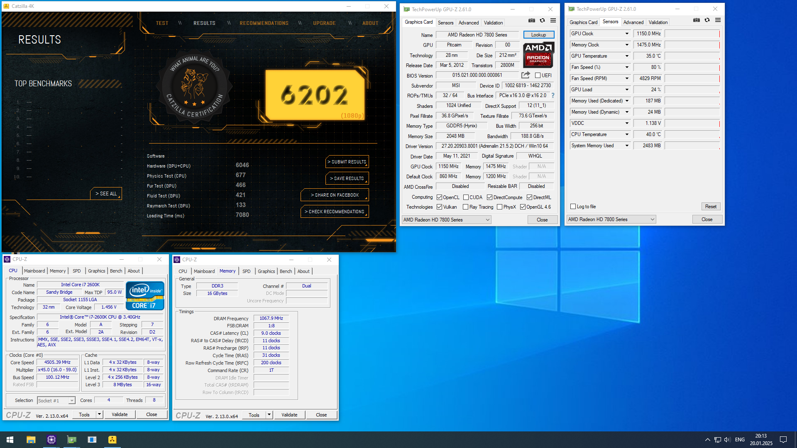This screenshot has height=448, width=797.
Task: Switch to the TEST tab in Catzilla
Action: pos(162,23)
